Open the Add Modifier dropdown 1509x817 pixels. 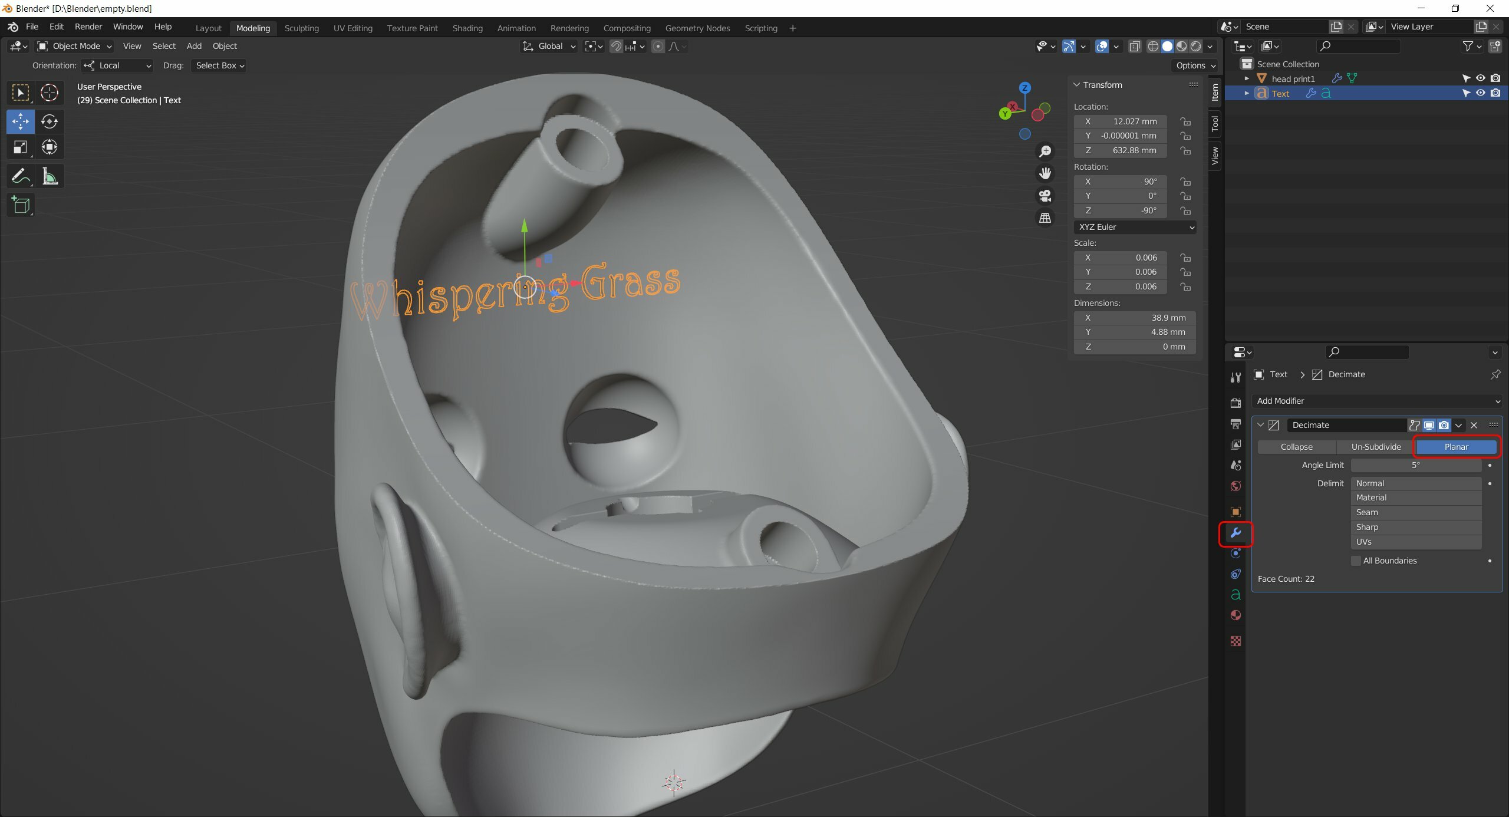click(x=1377, y=401)
